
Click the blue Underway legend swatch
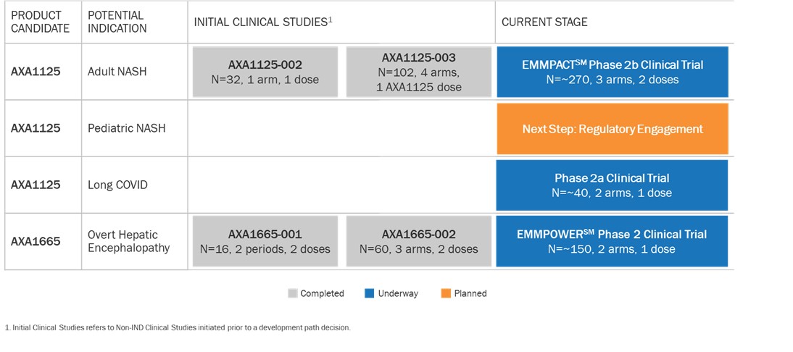tap(370, 293)
